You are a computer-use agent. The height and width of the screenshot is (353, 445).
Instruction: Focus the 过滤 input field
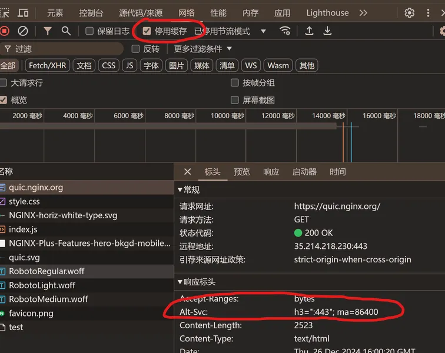[62, 49]
